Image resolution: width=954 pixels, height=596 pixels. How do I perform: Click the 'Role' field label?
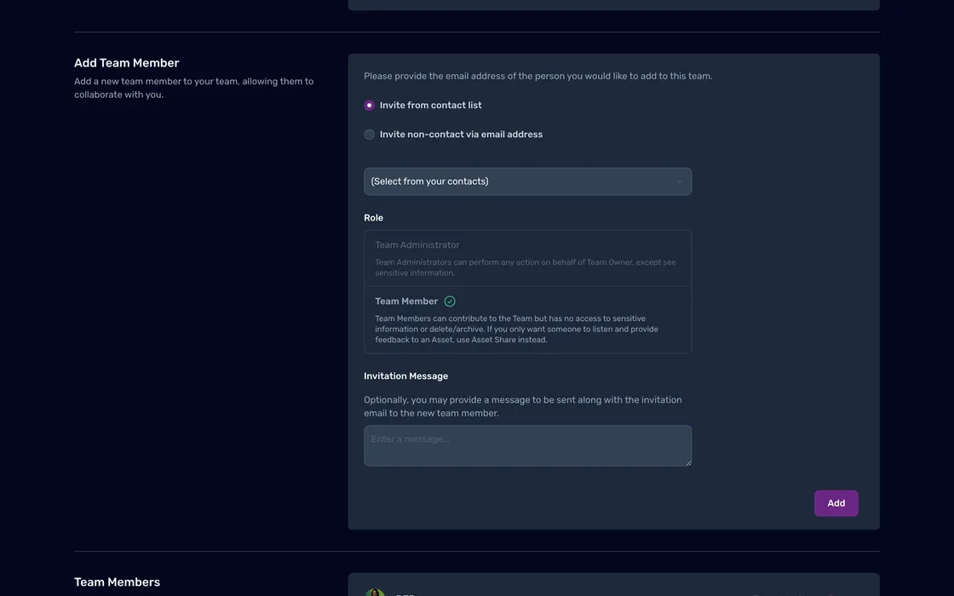point(373,218)
